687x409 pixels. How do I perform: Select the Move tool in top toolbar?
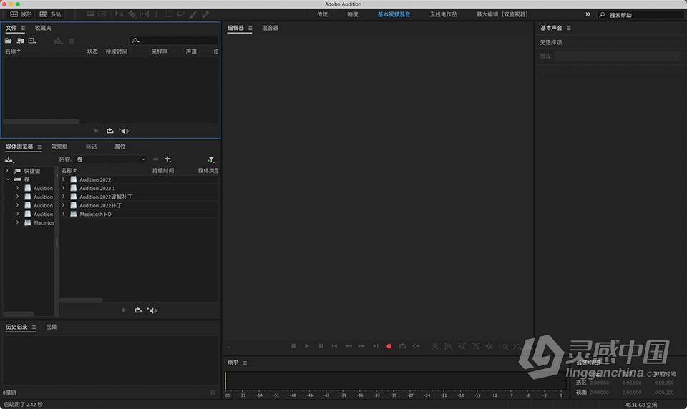pyautogui.click(x=119, y=14)
